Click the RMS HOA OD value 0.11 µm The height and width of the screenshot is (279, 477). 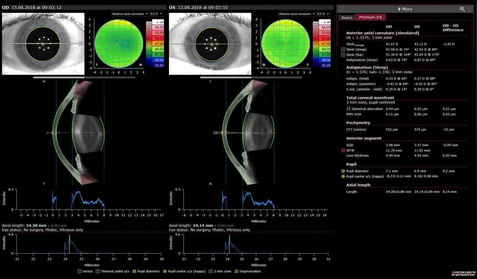[x=392, y=114]
